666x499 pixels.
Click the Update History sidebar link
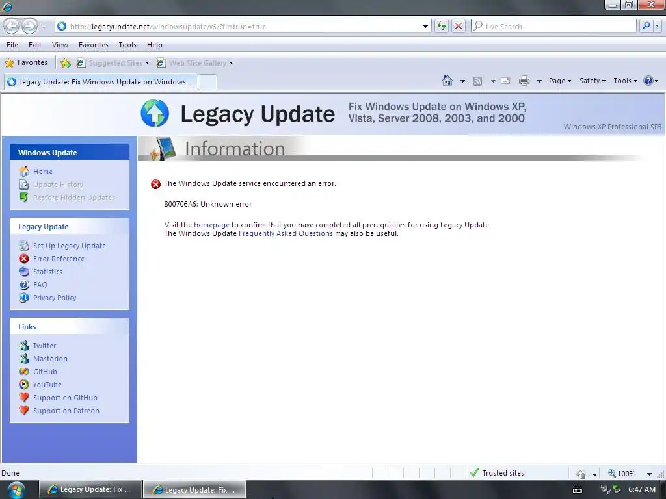coord(58,185)
